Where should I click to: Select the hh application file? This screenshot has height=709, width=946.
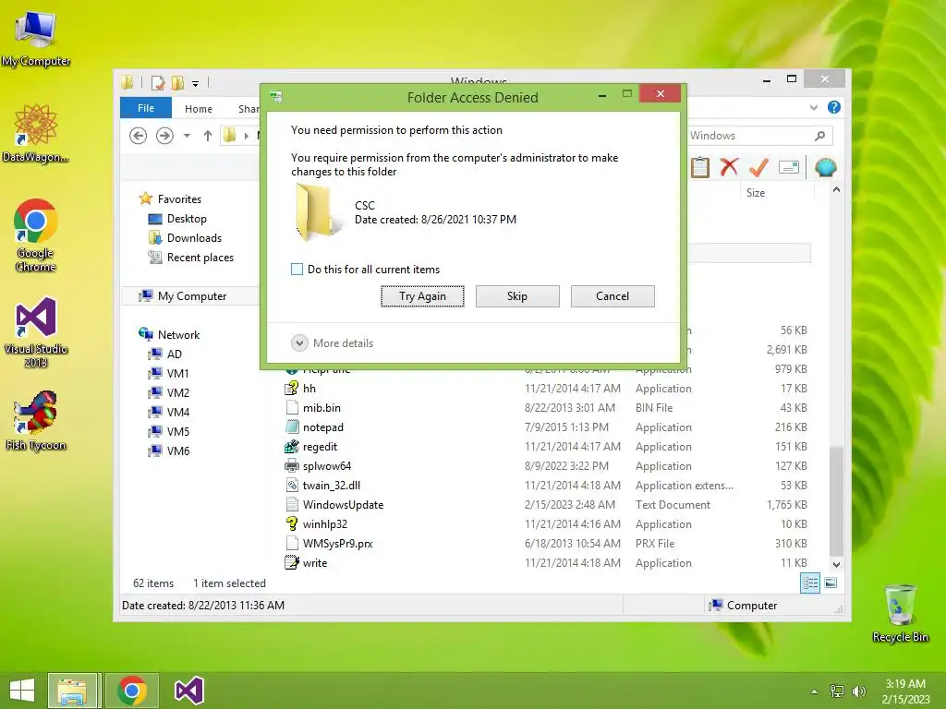(546, 389)
